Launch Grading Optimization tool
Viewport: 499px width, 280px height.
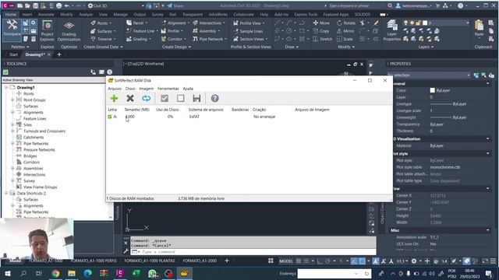pos(69,31)
